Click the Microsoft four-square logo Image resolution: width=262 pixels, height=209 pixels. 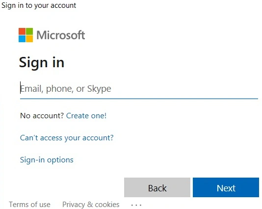26,35
